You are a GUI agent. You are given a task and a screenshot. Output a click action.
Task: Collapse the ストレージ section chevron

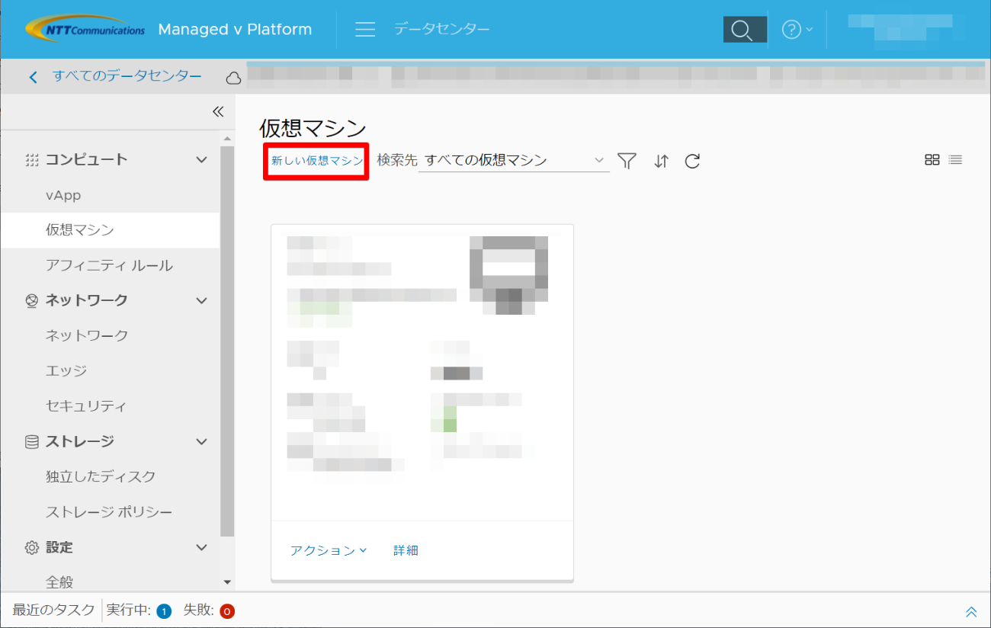pyautogui.click(x=201, y=442)
